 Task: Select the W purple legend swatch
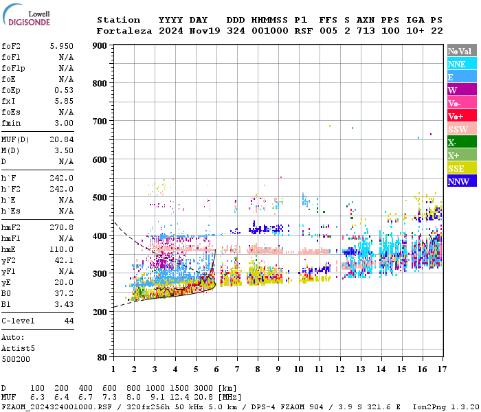[x=462, y=90]
